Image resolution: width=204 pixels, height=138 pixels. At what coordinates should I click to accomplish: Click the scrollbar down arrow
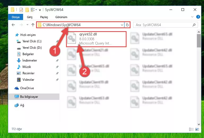click(199, 124)
